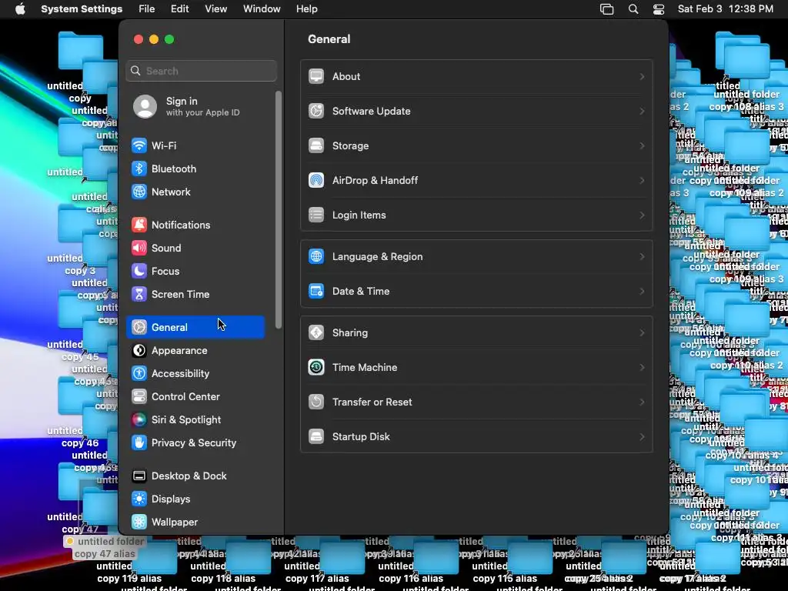Select the Focus moon icon
The width and height of the screenshot is (788, 591).
click(139, 272)
